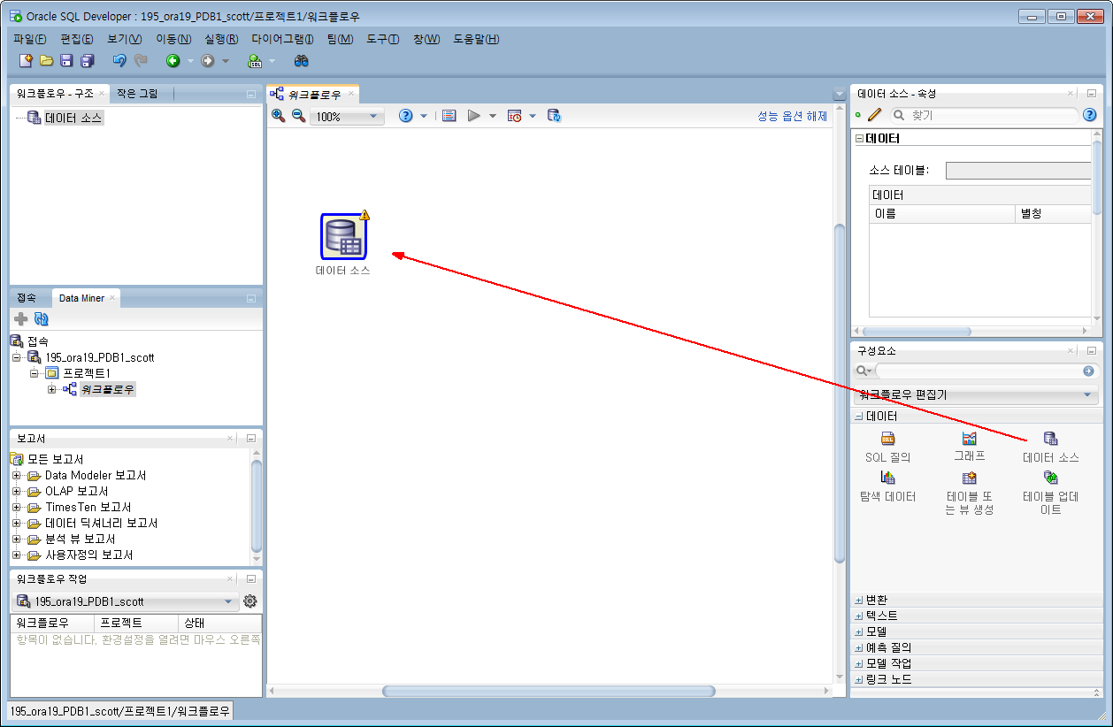Click the binoculars find icon
The image size is (1113, 727).
click(x=302, y=61)
